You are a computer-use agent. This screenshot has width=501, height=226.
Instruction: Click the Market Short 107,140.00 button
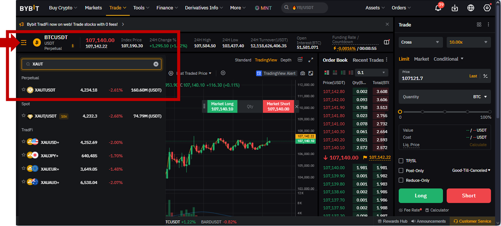(278, 106)
